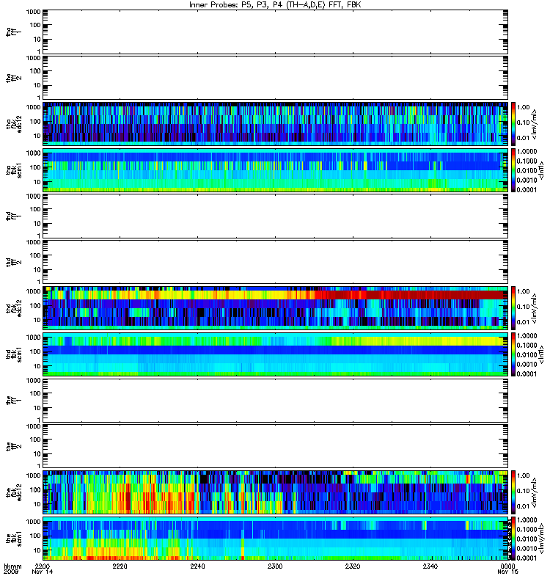Select the thd fbk scm1 spectrogram panel

pos(276,354)
